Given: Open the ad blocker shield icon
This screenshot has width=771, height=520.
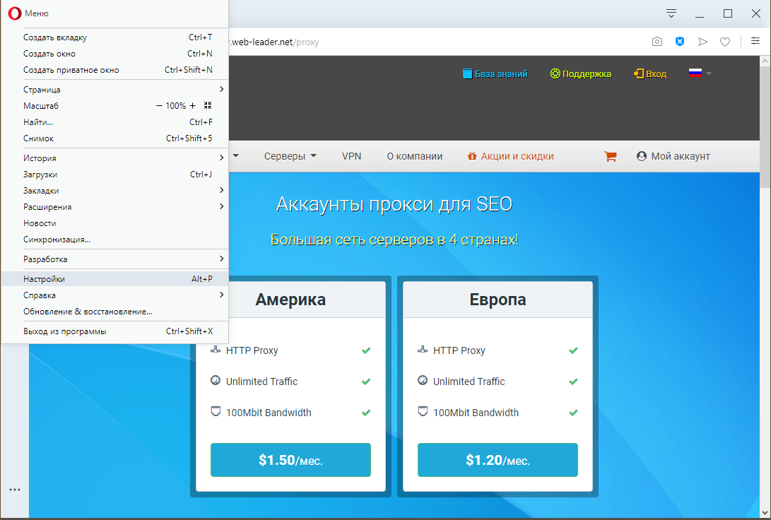Looking at the screenshot, I should click(680, 42).
